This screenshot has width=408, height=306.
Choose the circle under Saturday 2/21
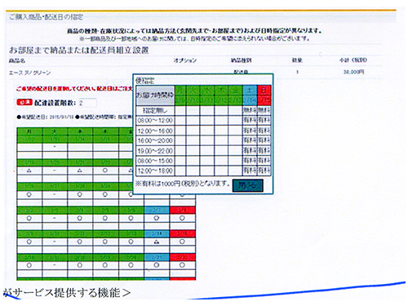point(157,265)
